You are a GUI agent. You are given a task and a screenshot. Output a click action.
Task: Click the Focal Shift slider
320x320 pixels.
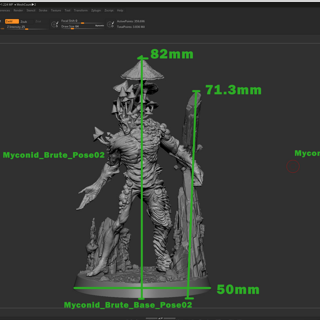click(82, 22)
